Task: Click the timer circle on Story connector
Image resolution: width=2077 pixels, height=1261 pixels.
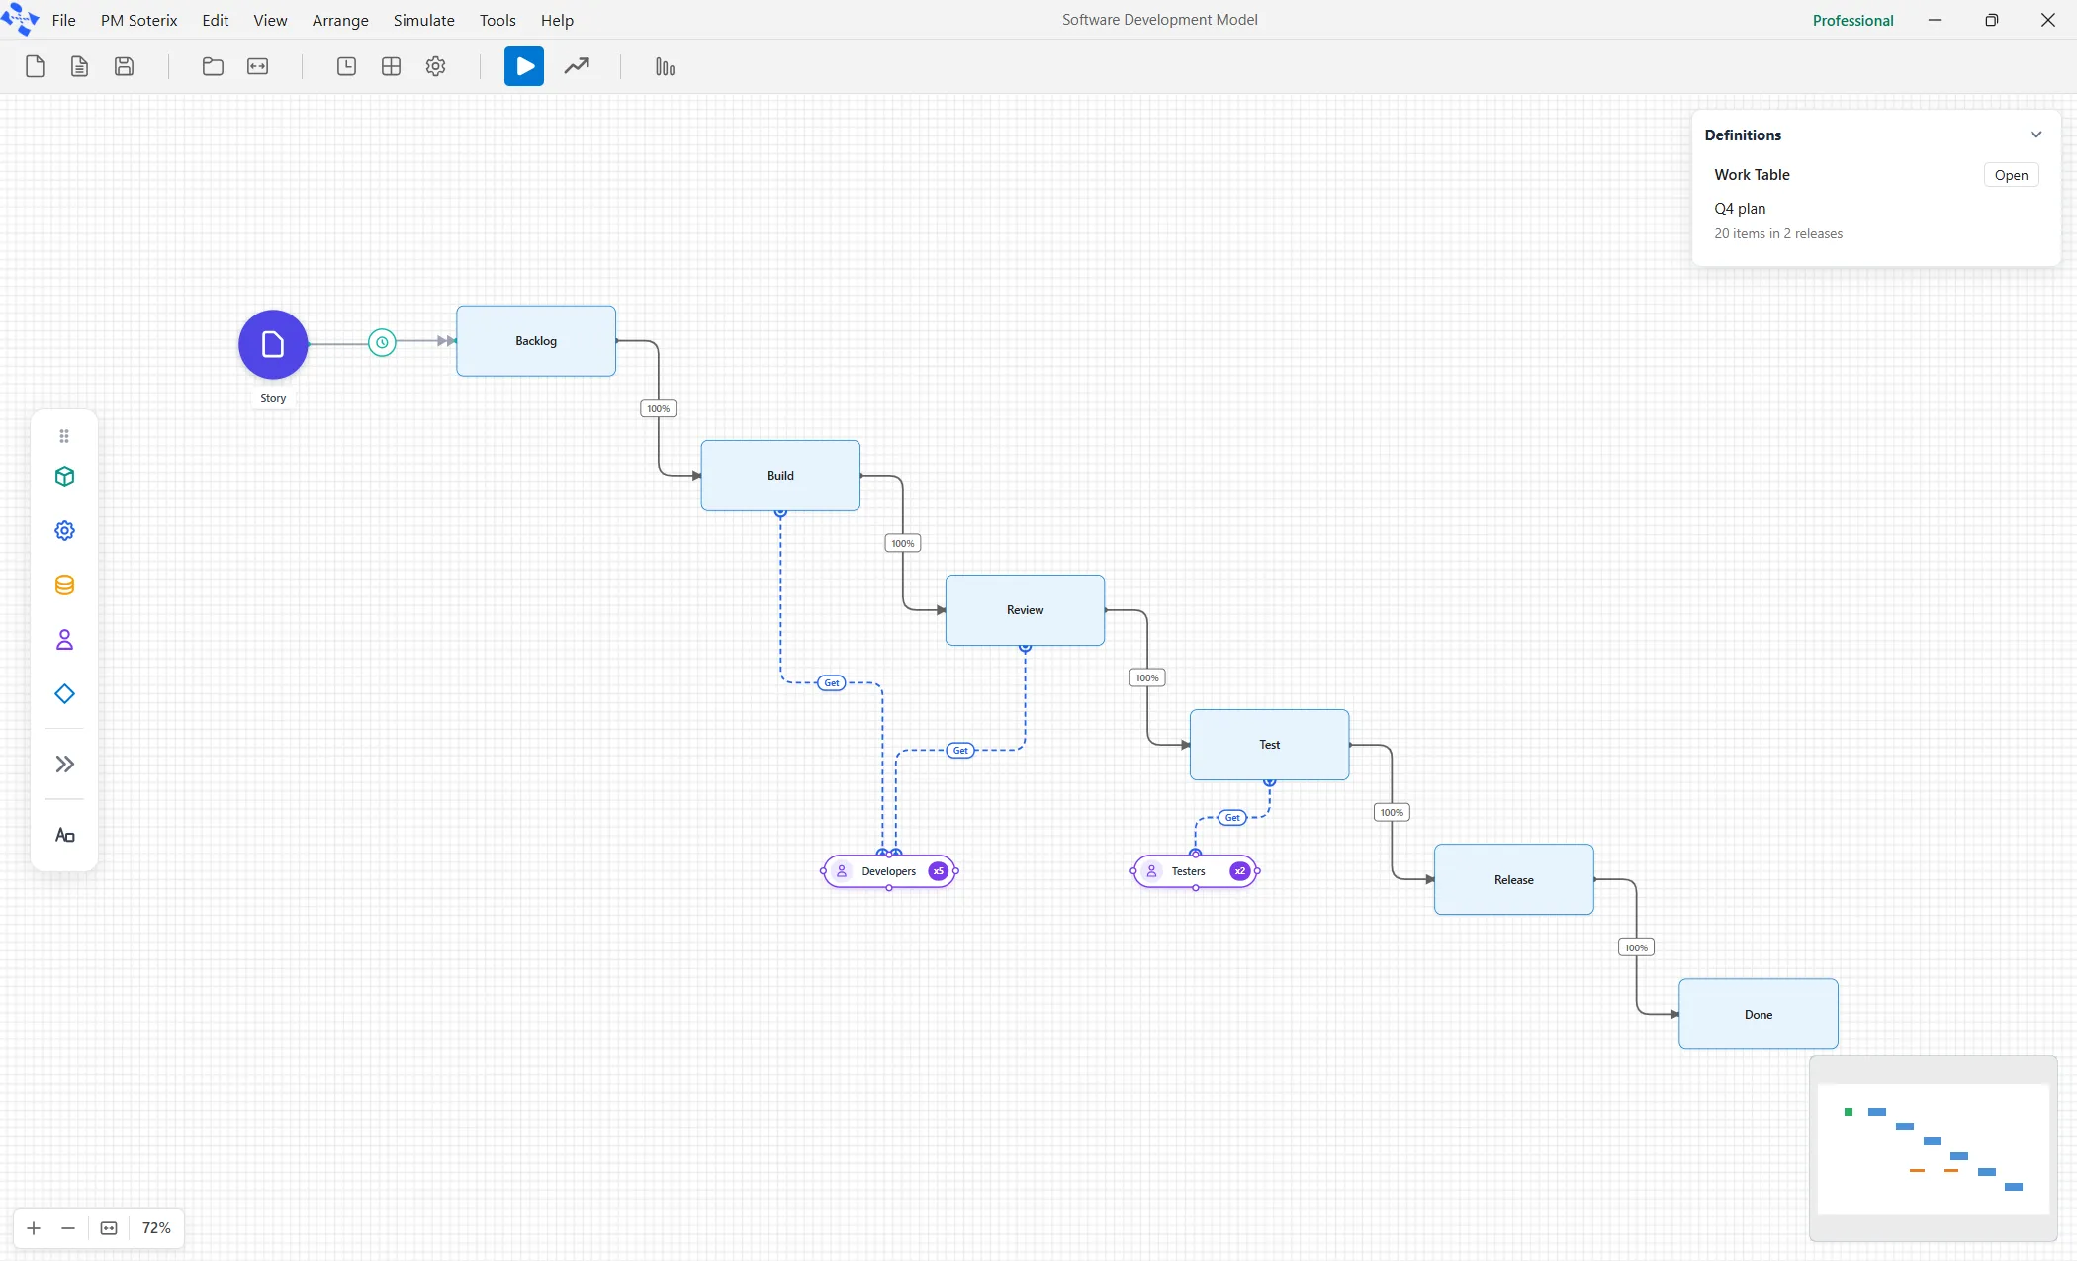Action: (x=382, y=342)
